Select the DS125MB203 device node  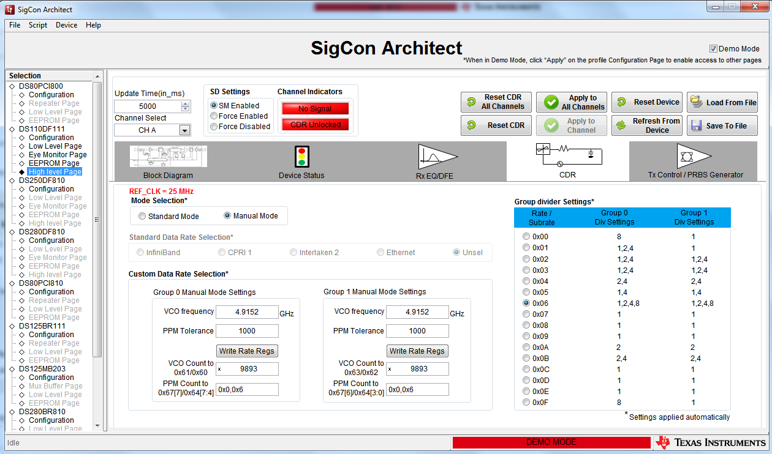click(42, 369)
